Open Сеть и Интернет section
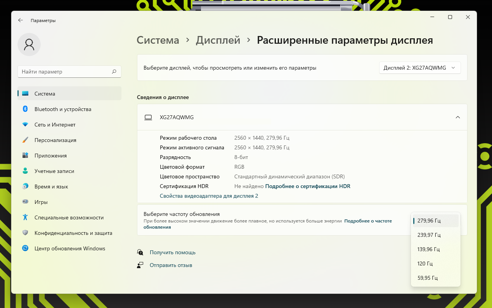Viewport: 492px width, 308px height. [x=55, y=125]
